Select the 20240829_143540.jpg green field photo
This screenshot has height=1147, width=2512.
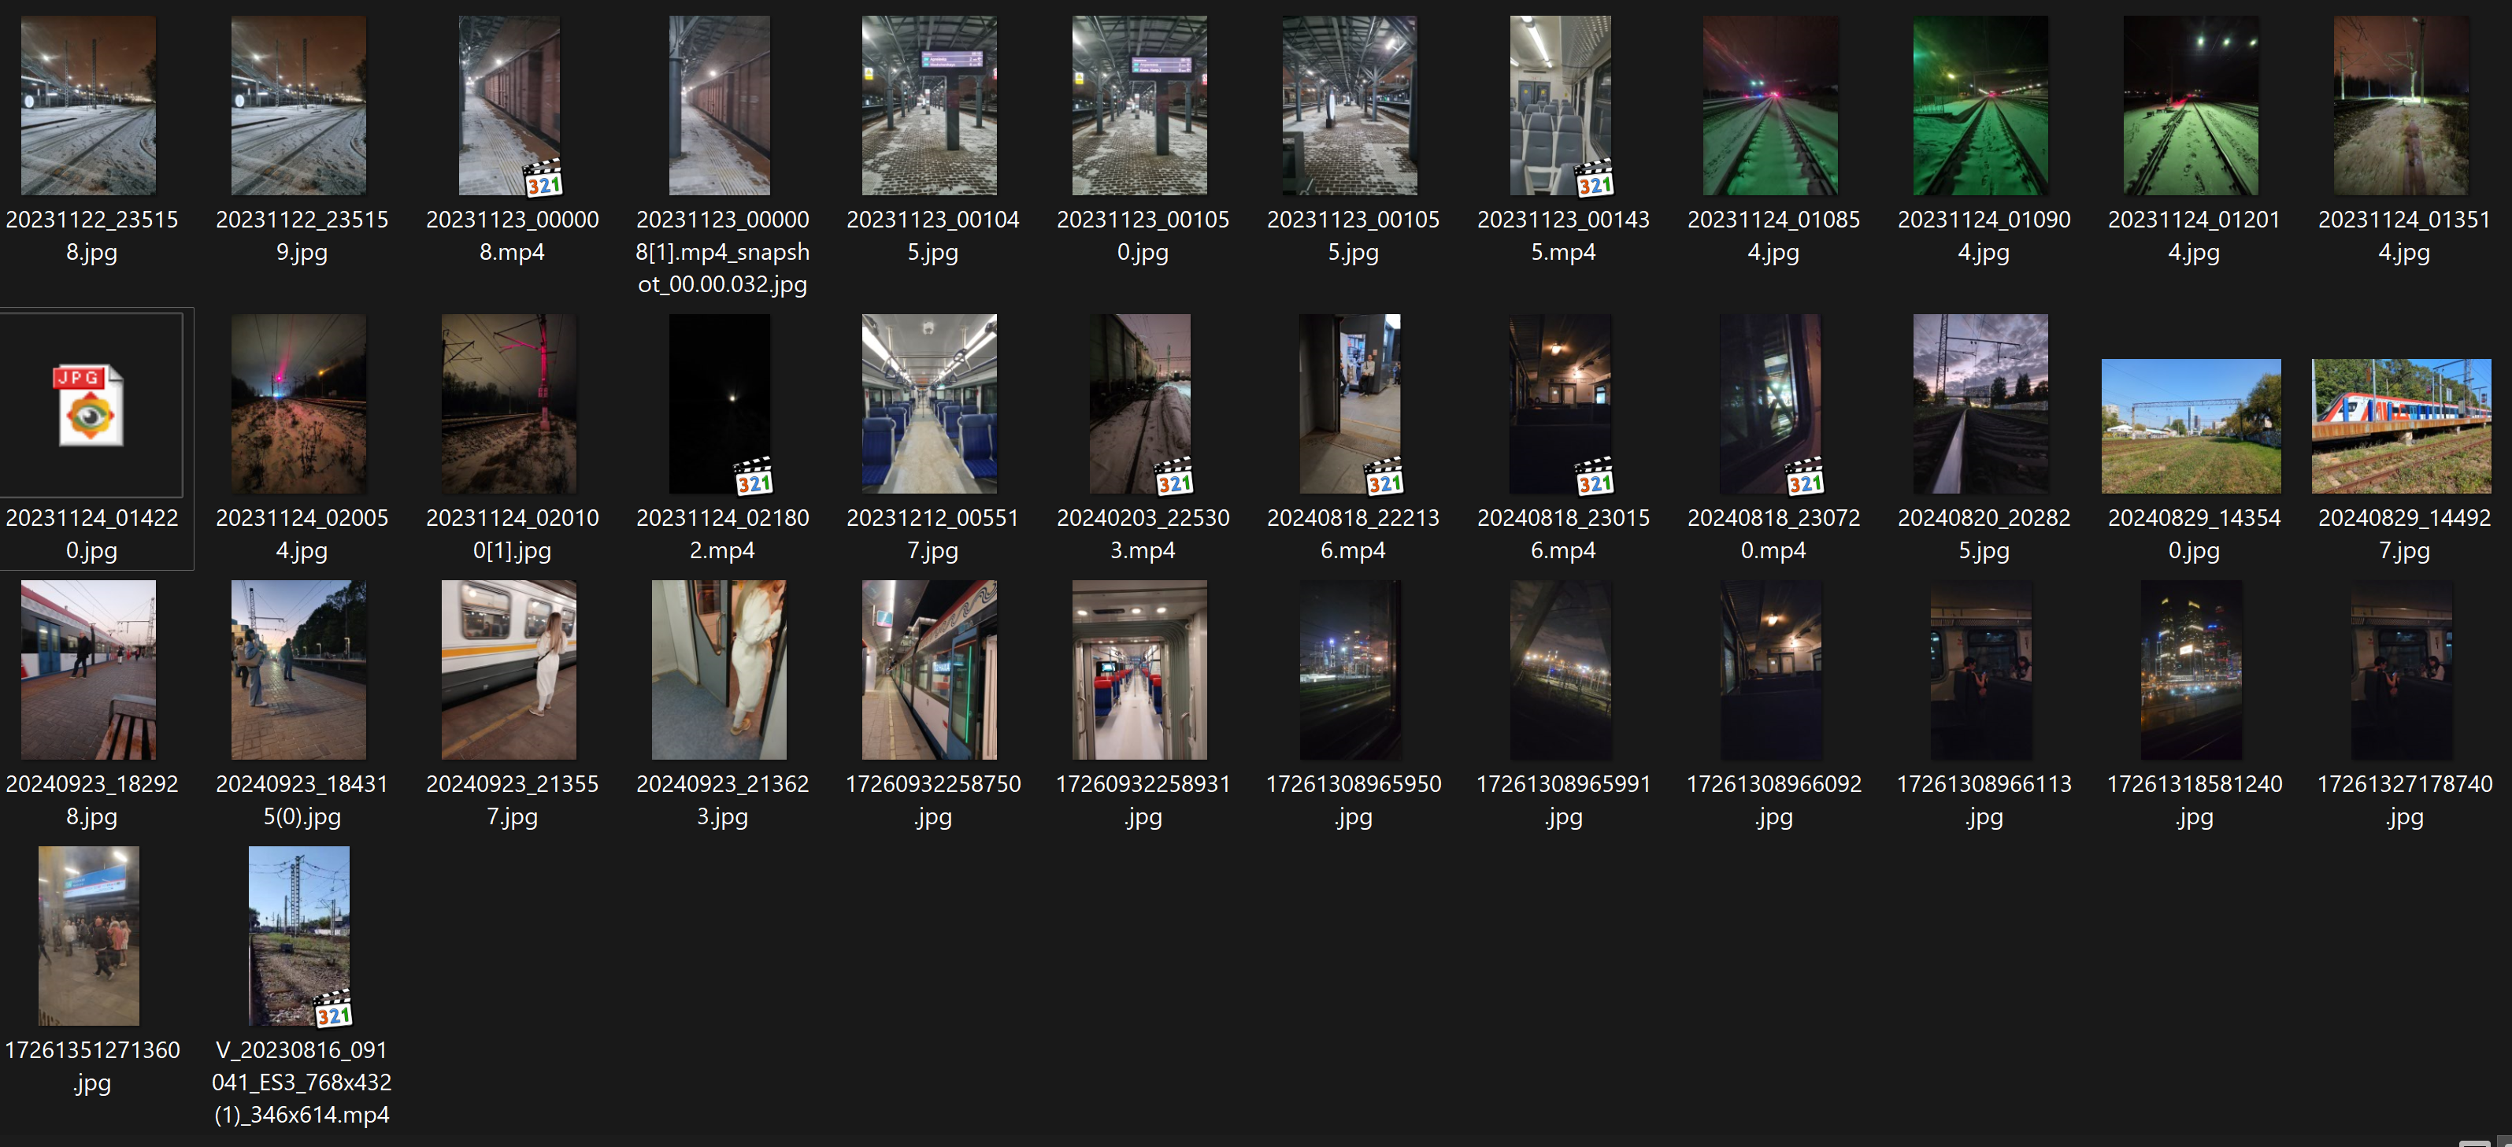coord(2192,426)
